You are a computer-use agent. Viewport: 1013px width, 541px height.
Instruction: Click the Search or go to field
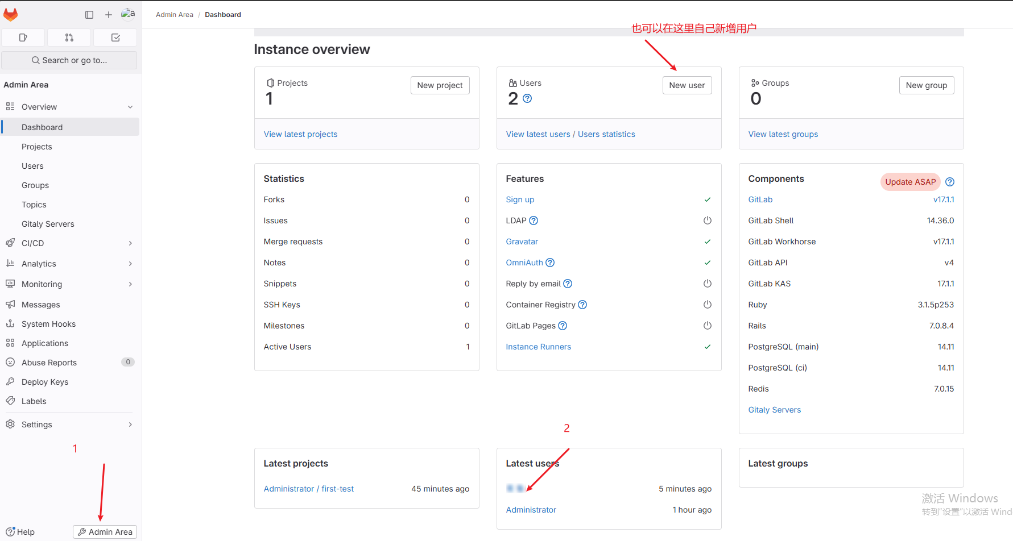point(69,60)
